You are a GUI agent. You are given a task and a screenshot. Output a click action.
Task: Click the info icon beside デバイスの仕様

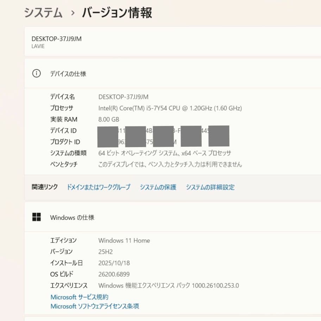(x=36, y=74)
